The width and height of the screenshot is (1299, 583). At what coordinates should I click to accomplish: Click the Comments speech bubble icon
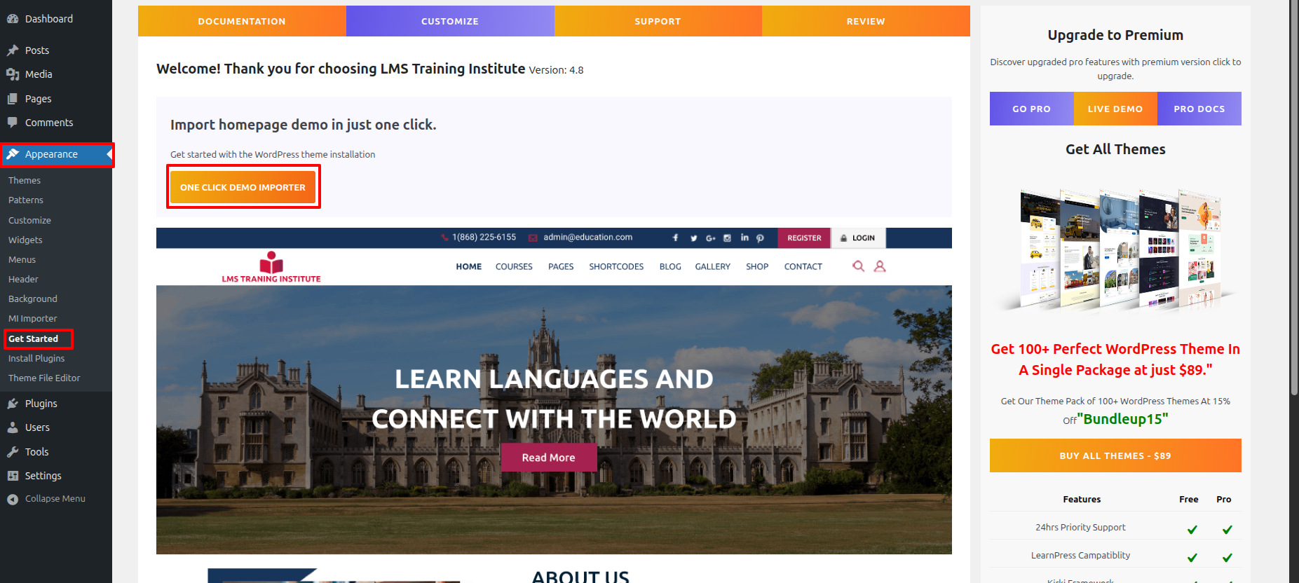click(x=13, y=123)
